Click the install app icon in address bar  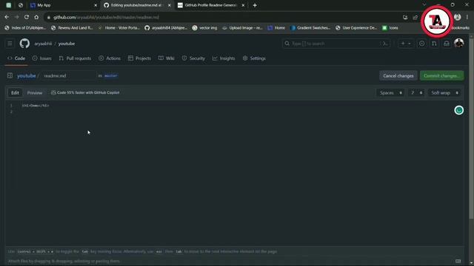405,17
